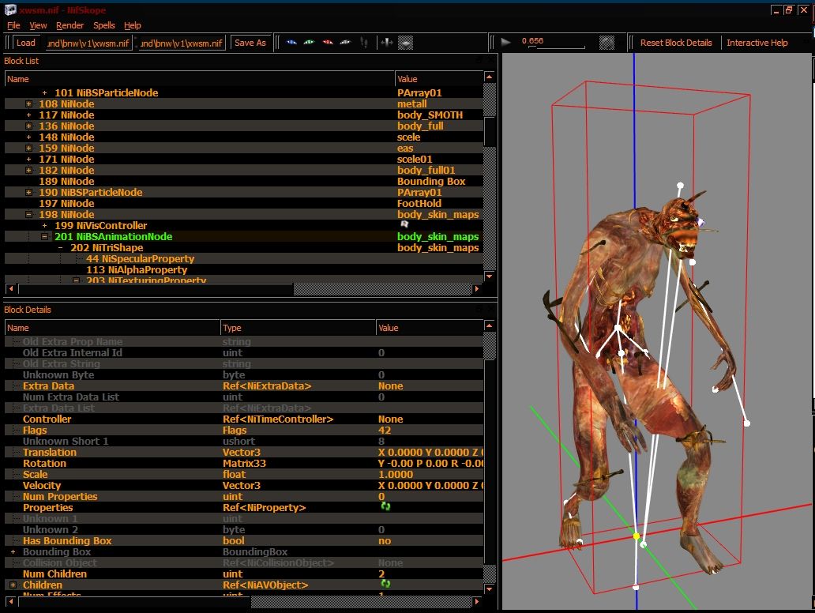This screenshot has height=613, width=815.
Task: Expand the 182 NiNode body_full01 row
Action: pyautogui.click(x=28, y=170)
